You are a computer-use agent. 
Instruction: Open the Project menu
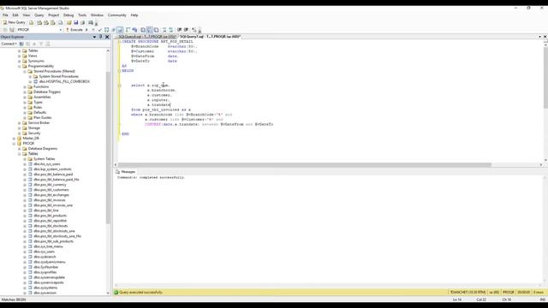[x=53, y=15]
